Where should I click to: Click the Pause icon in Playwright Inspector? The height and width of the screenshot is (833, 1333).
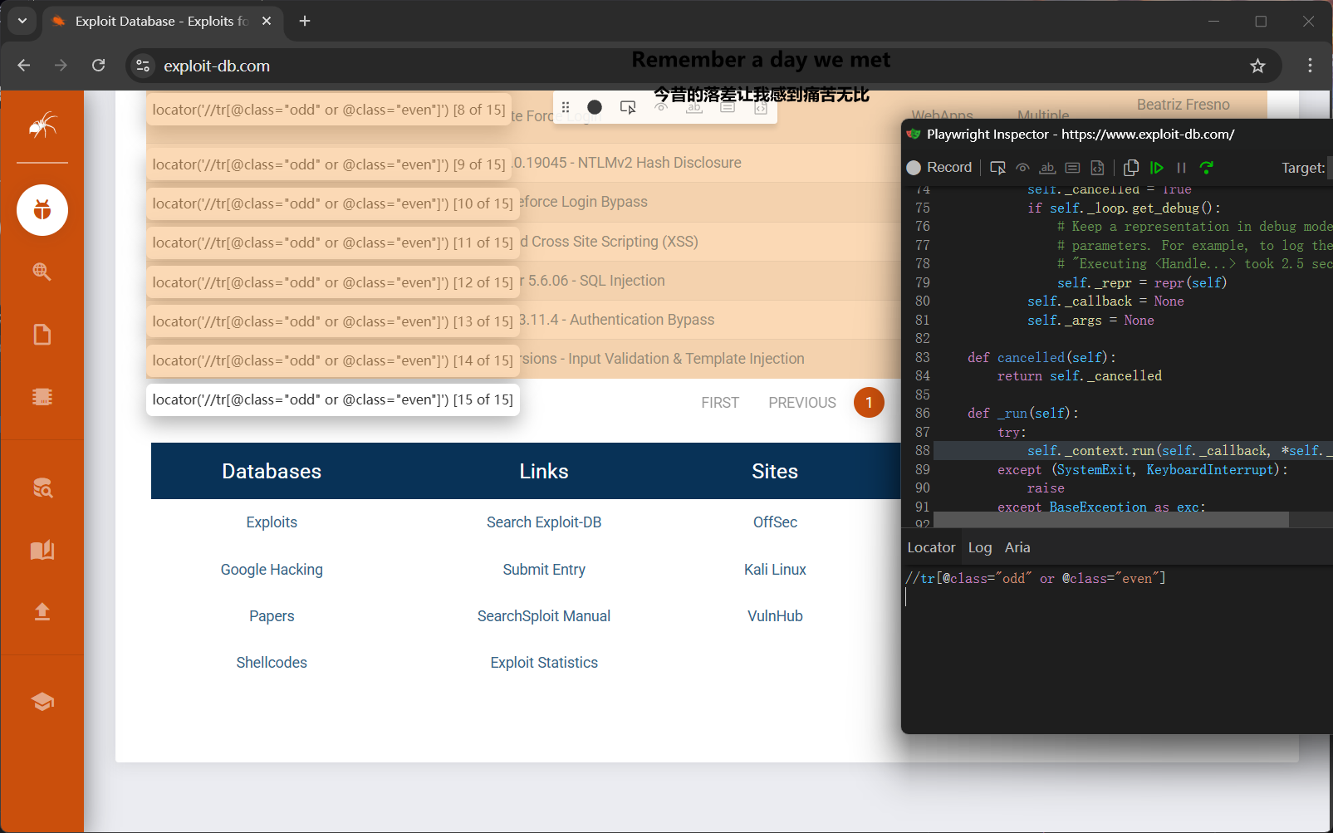[1181, 168]
